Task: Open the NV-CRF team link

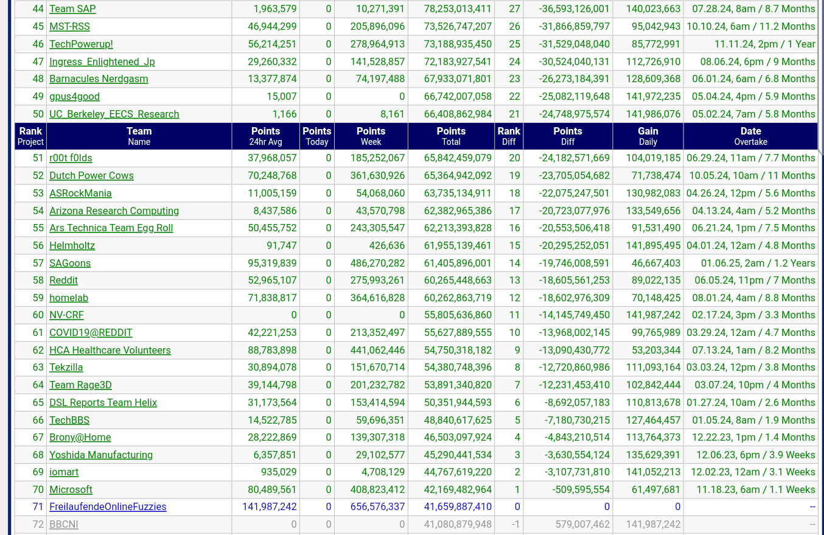Action: point(66,315)
